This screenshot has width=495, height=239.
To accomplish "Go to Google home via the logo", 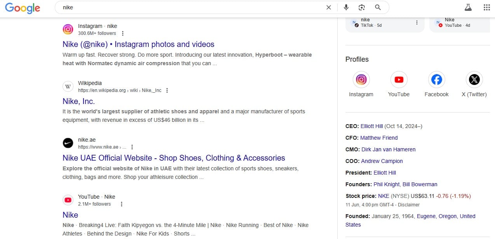I will tap(23, 8).
